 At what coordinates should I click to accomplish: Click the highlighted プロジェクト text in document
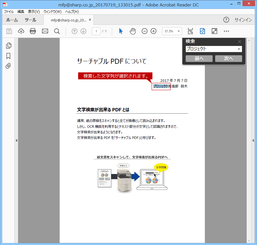point(161,86)
